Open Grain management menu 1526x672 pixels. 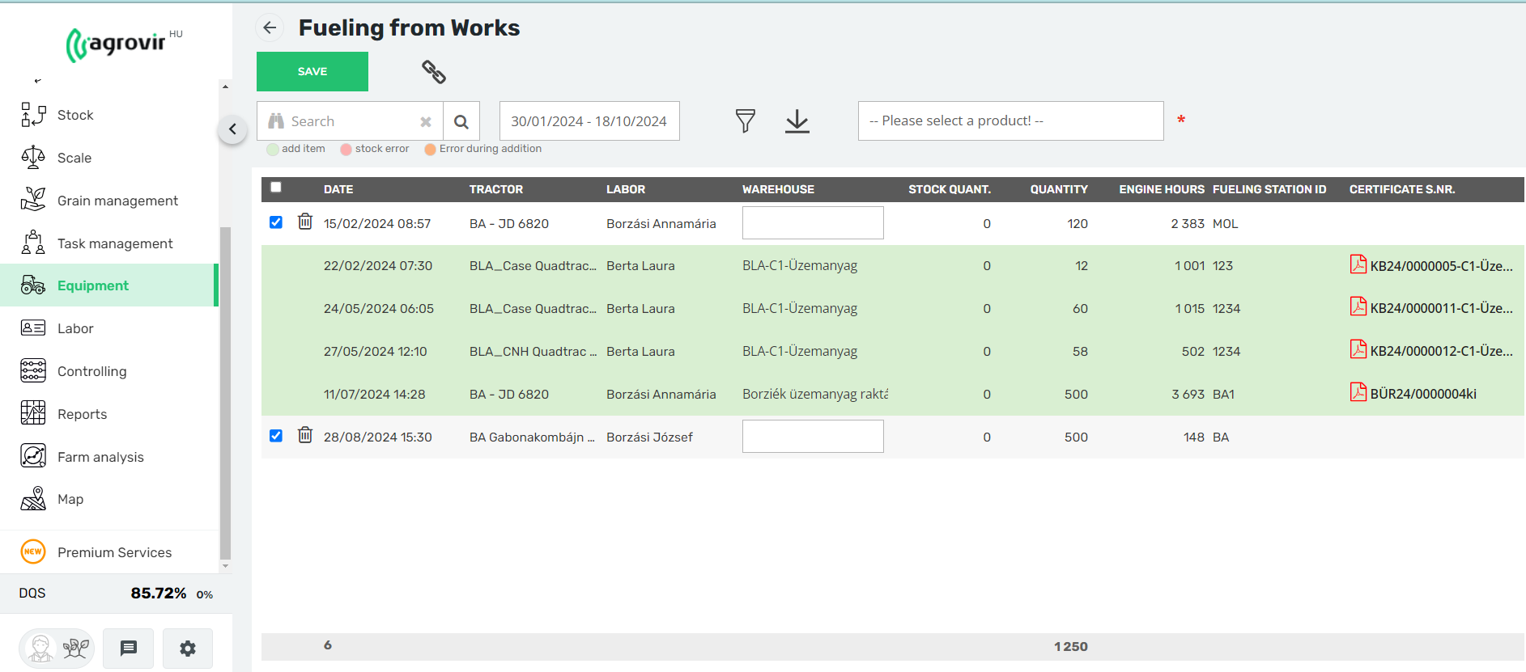(109, 201)
